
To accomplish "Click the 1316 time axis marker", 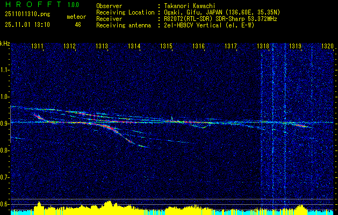I will coord(198,46).
